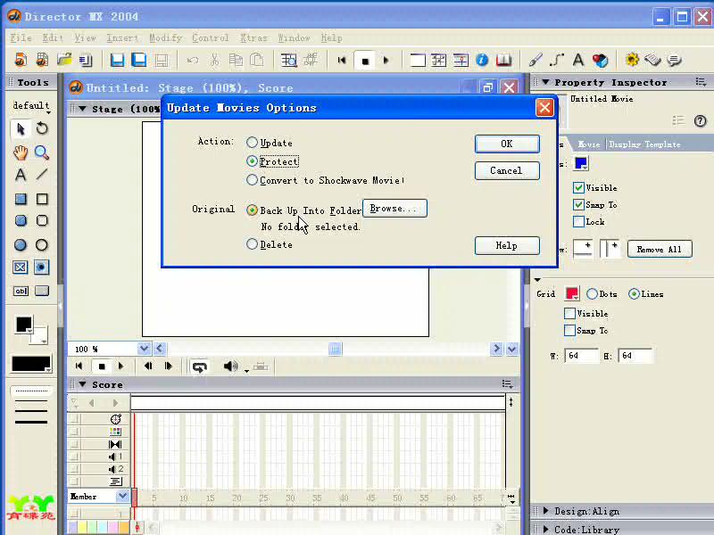Open the Modify menu

(x=166, y=38)
